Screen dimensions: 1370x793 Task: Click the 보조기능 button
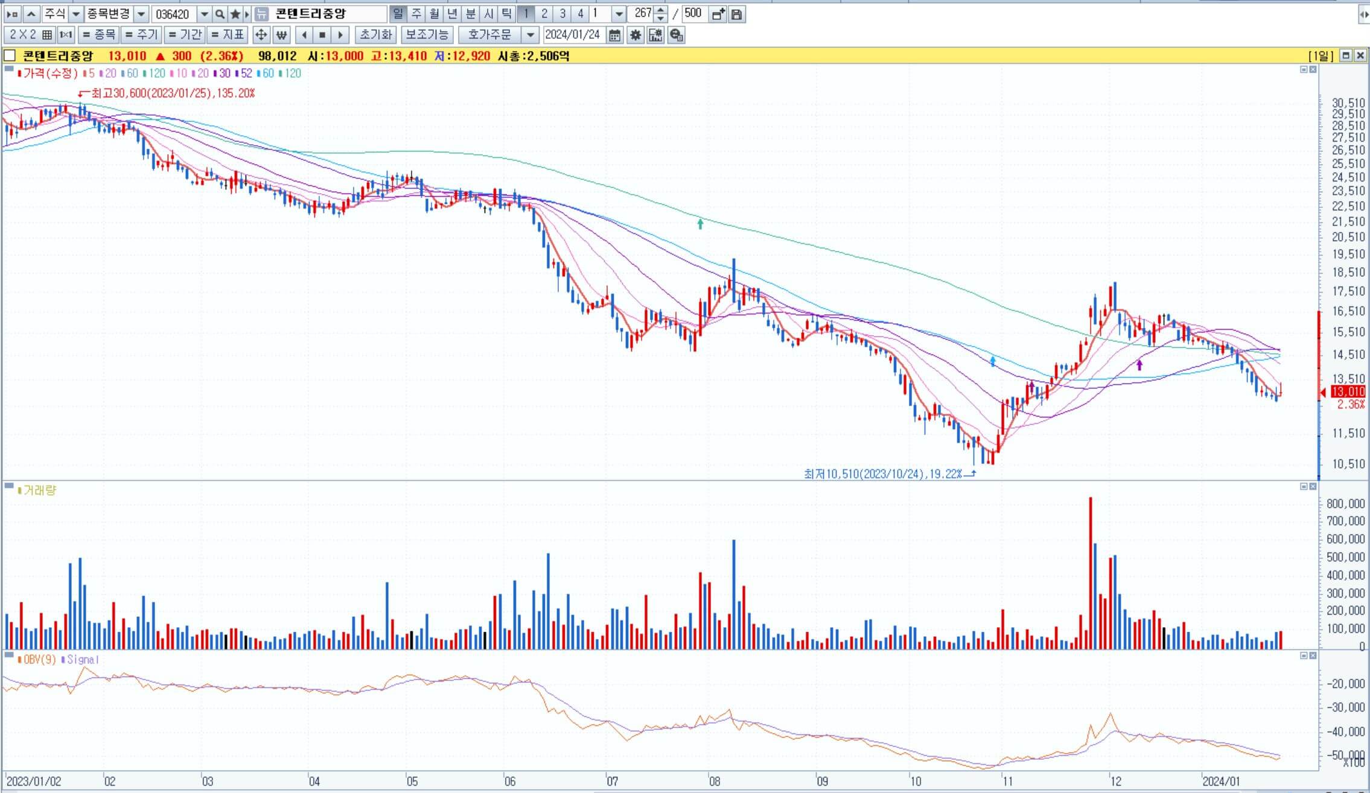[427, 35]
